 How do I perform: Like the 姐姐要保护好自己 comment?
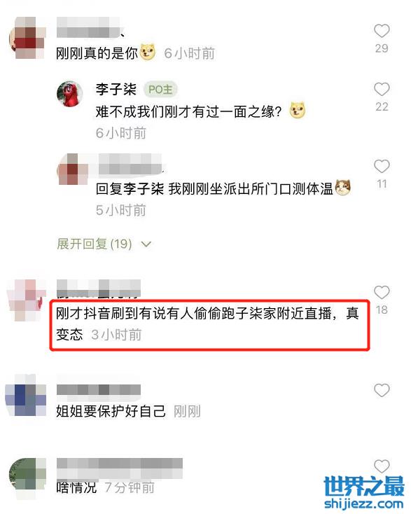pos(382,390)
